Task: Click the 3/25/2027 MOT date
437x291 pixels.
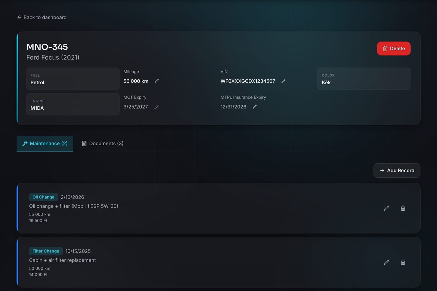Action: tap(136, 107)
